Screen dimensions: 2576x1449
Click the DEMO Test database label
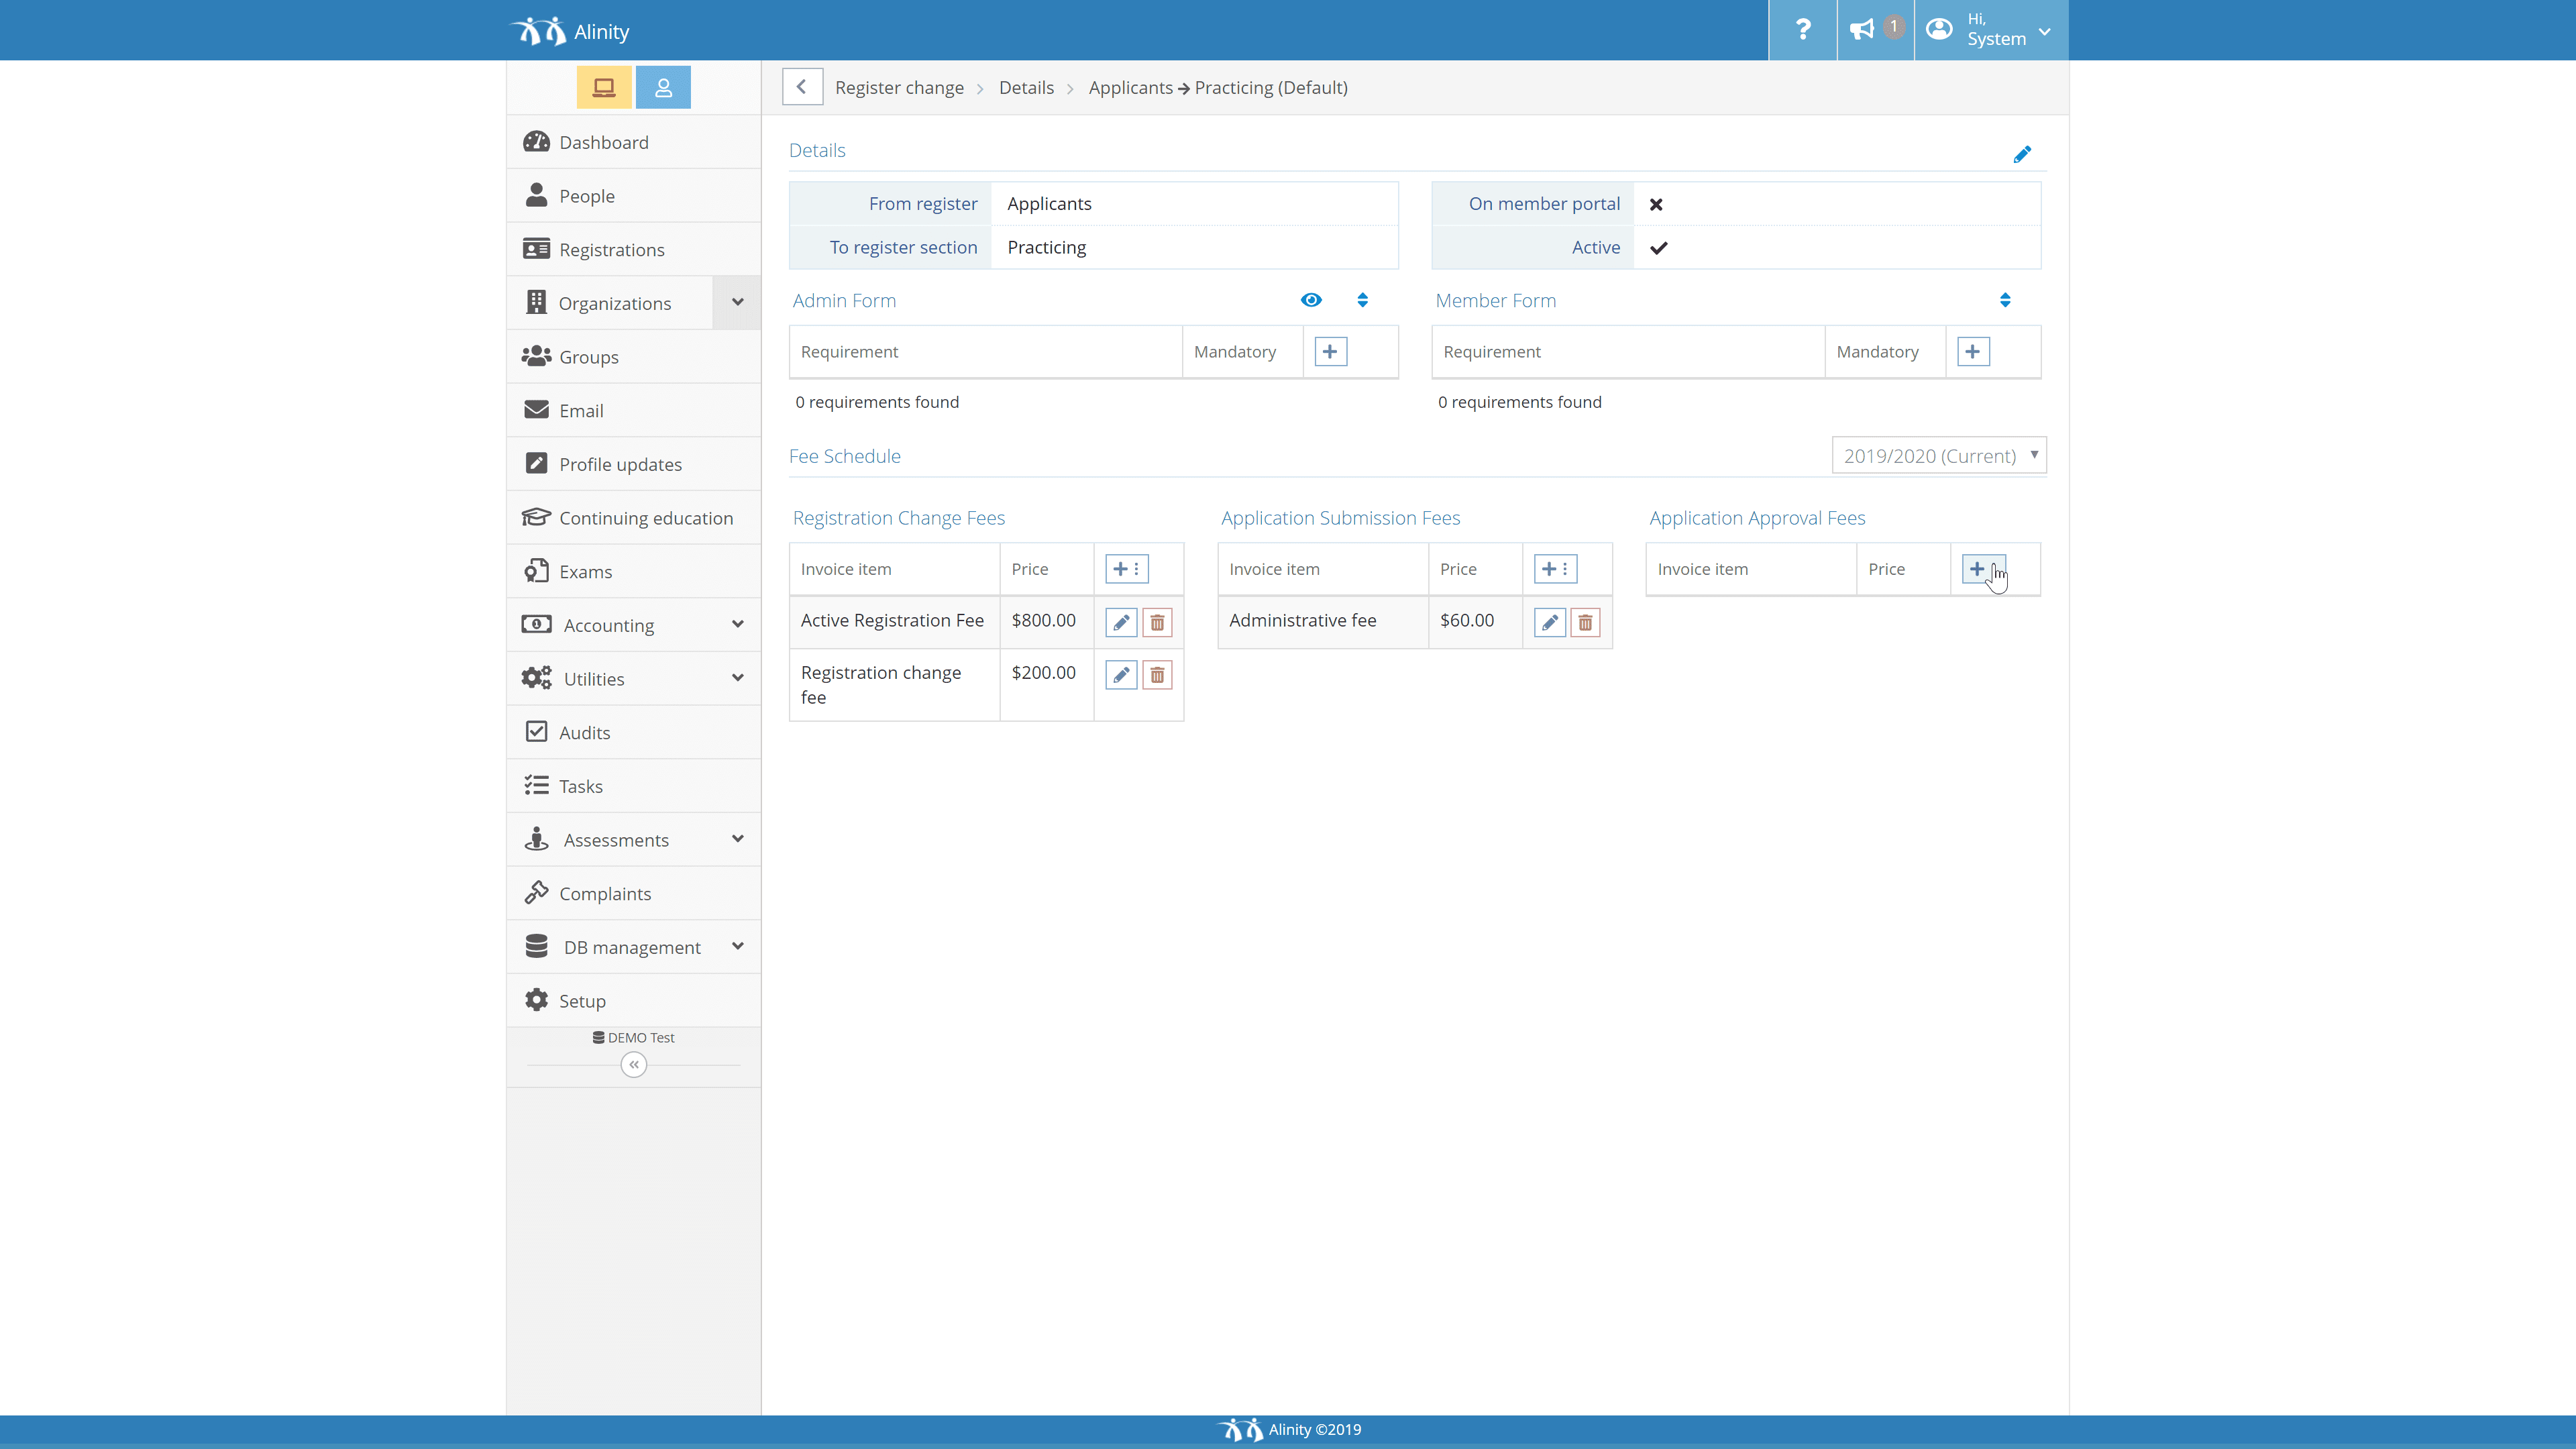[633, 1037]
